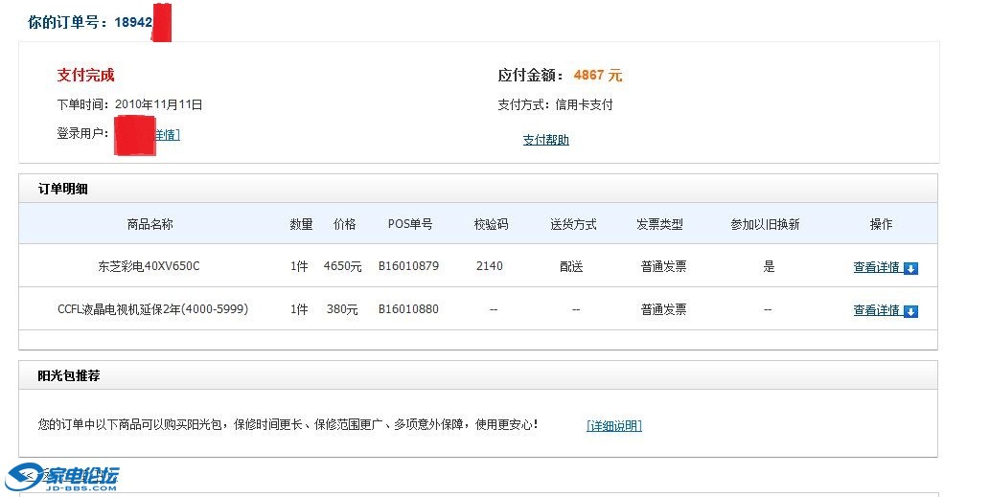Click the 参加以旧换新 column header
This screenshot has height=497, width=990.
(765, 224)
